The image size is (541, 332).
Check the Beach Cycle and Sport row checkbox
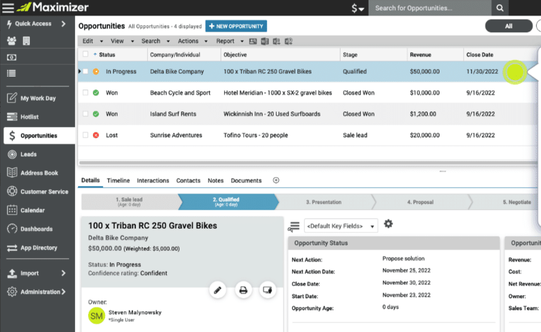point(85,92)
